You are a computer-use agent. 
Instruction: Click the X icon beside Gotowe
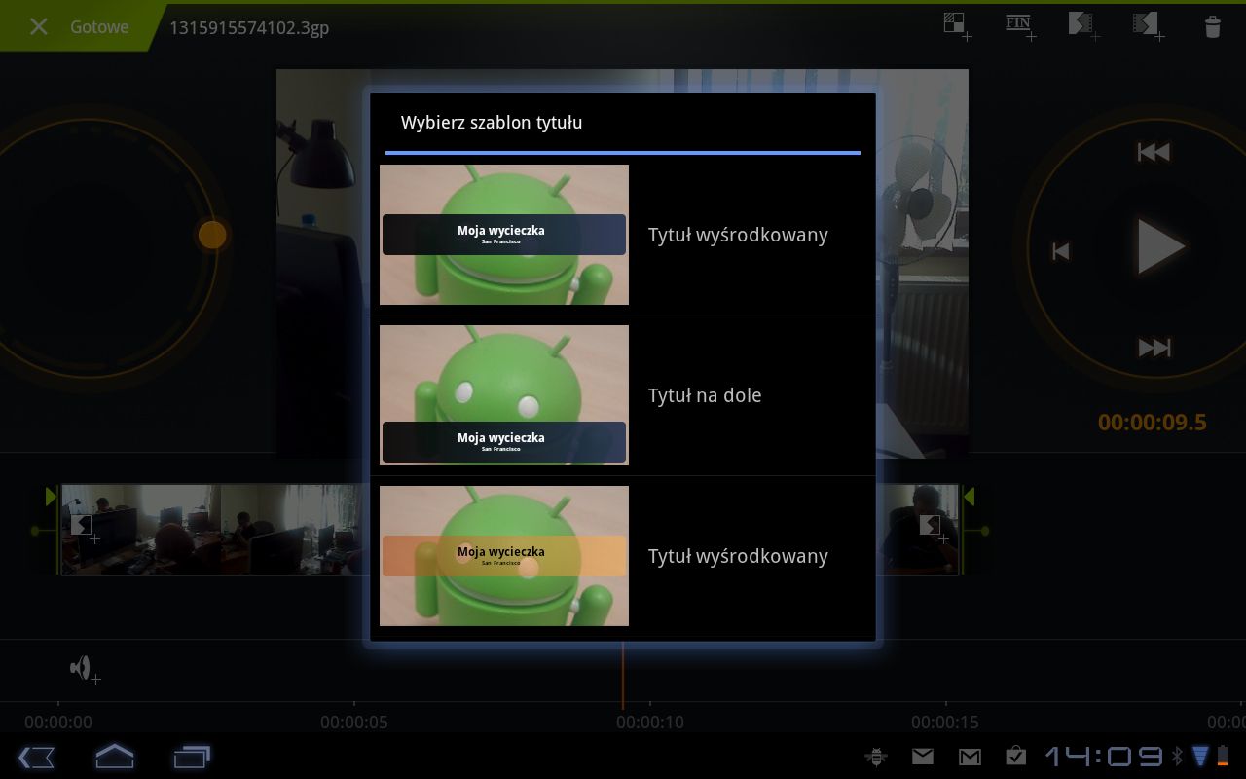pos(38,26)
